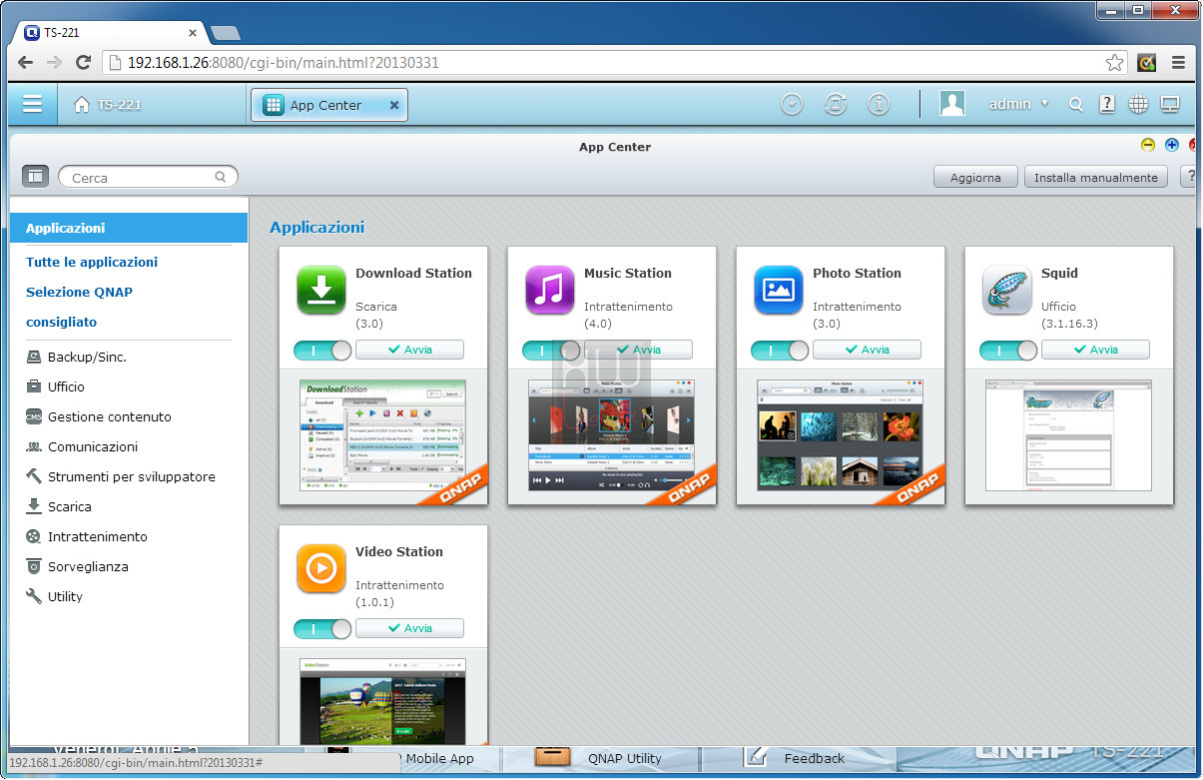Click the Photo Station app icon
The image size is (1203, 780).
click(779, 290)
